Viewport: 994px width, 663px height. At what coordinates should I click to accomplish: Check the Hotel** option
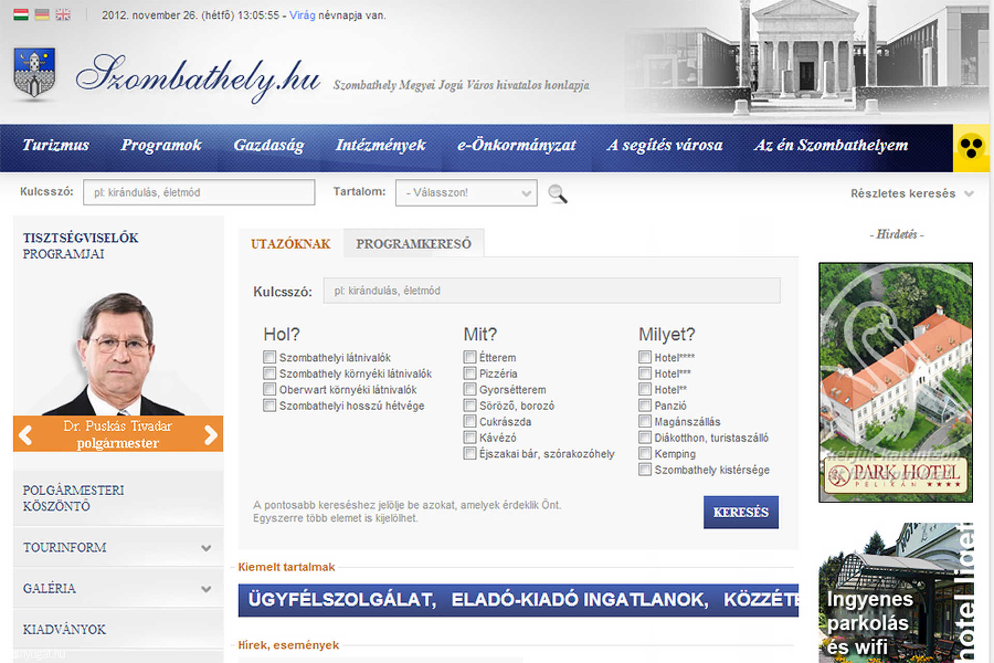[645, 389]
